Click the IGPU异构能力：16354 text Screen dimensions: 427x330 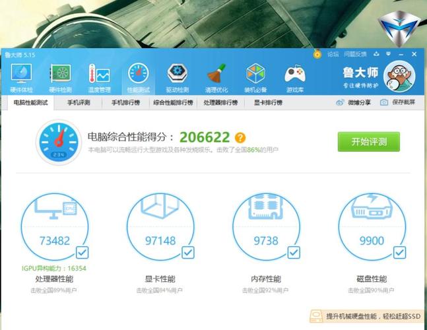54,269
